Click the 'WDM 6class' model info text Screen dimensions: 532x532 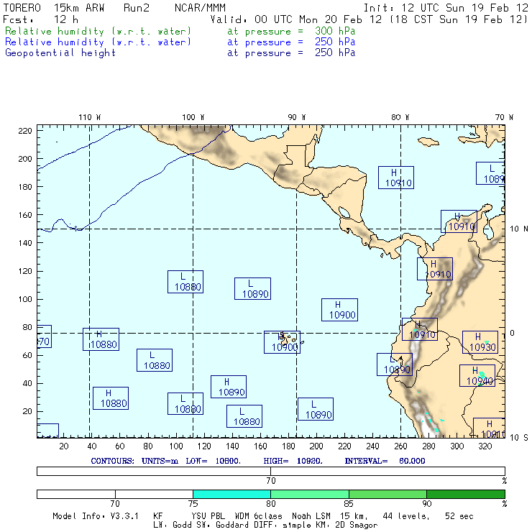(259, 516)
